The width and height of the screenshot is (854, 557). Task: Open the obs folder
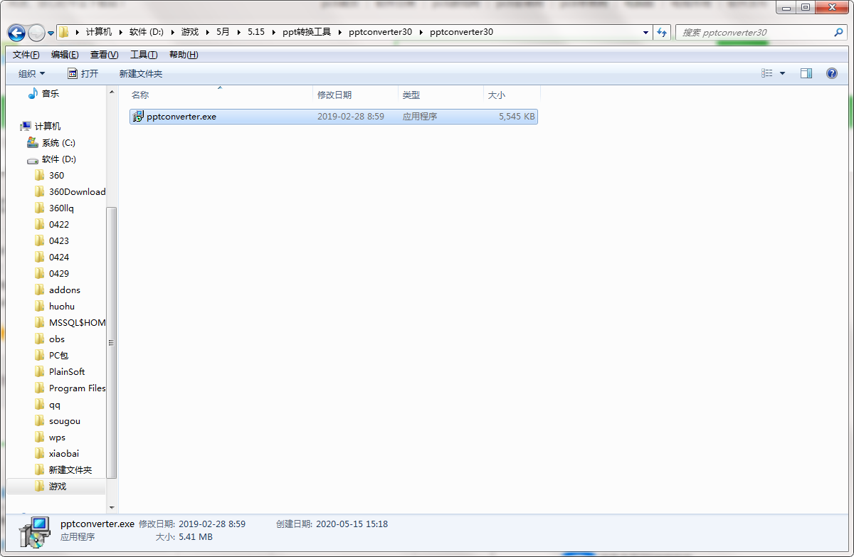pos(56,339)
